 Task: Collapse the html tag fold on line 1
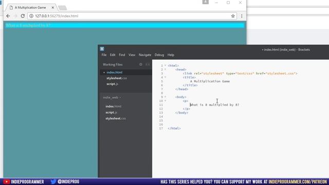[x=165, y=66]
